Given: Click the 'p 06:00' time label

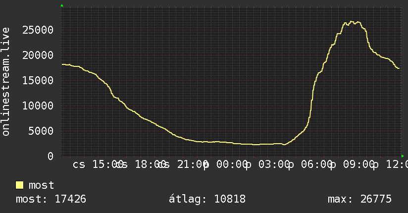Looking at the screenshot, I should [x=310, y=165].
